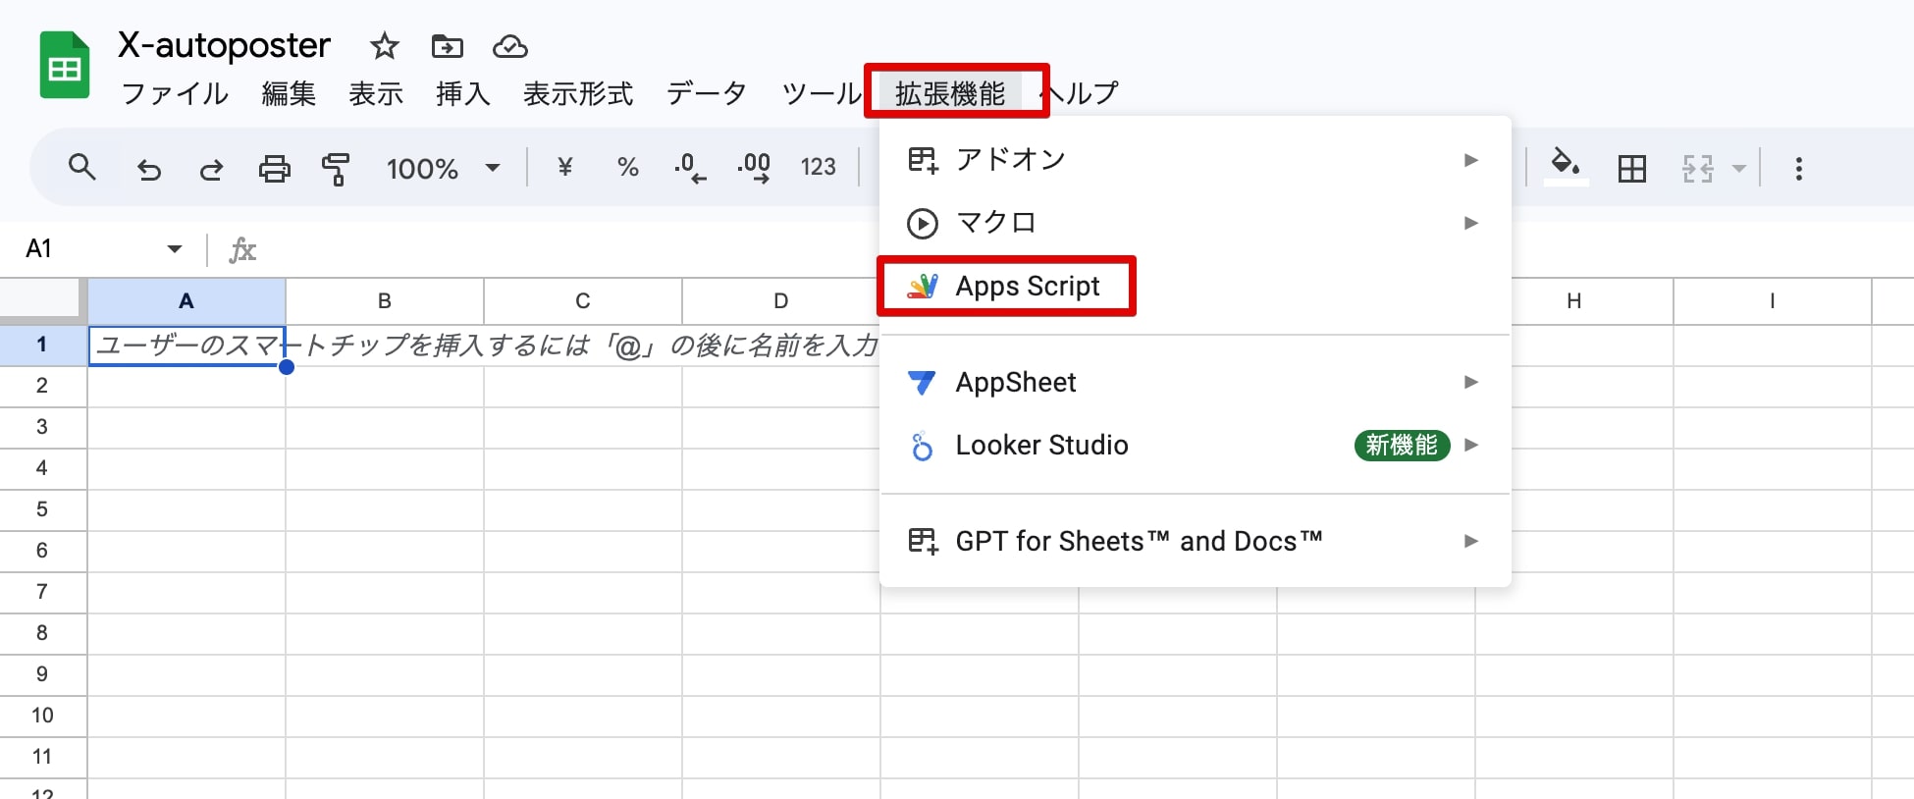Expand the アドオン submenu arrow
The width and height of the screenshot is (1914, 799).
[x=1470, y=160]
